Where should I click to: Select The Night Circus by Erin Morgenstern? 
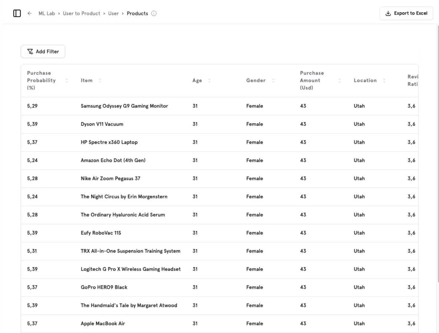coord(124,197)
